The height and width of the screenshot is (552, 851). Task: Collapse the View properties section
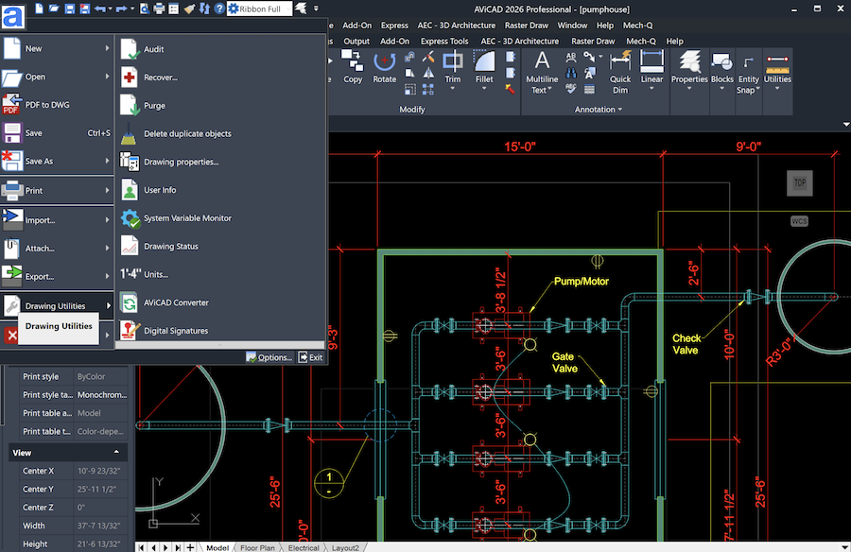(x=116, y=453)
